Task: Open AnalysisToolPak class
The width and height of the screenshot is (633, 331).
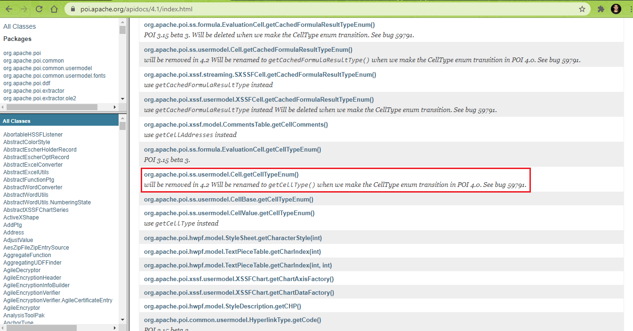Action: pos(24,315)
